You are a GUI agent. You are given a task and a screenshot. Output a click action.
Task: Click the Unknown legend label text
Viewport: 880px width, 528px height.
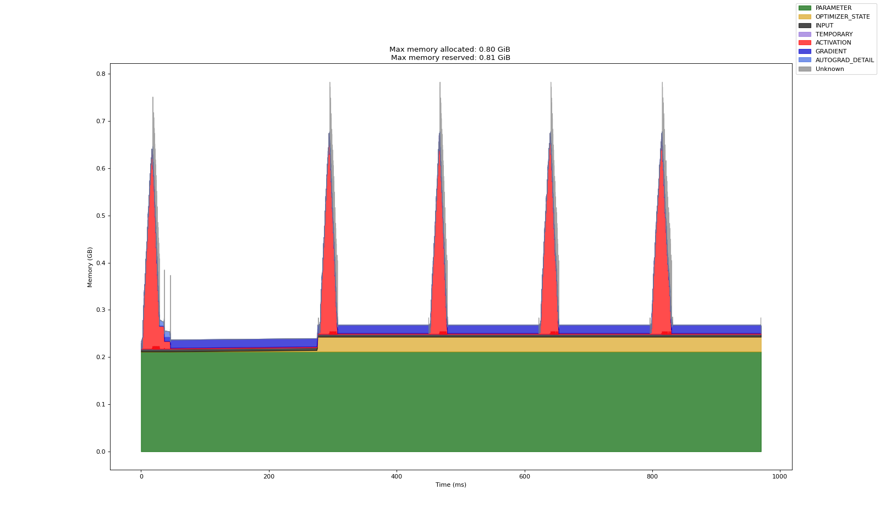(x=829, y=69)
